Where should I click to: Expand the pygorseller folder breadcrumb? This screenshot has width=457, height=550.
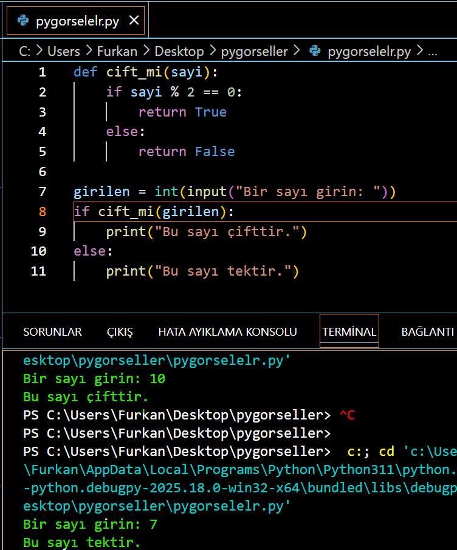[x=254, y=52]
